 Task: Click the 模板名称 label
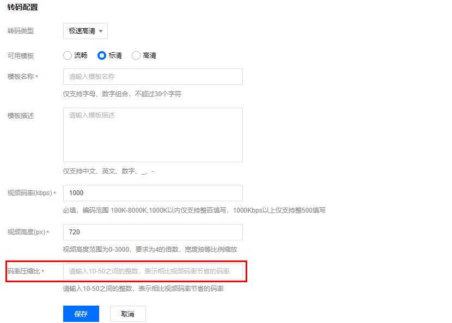point(21,77)
